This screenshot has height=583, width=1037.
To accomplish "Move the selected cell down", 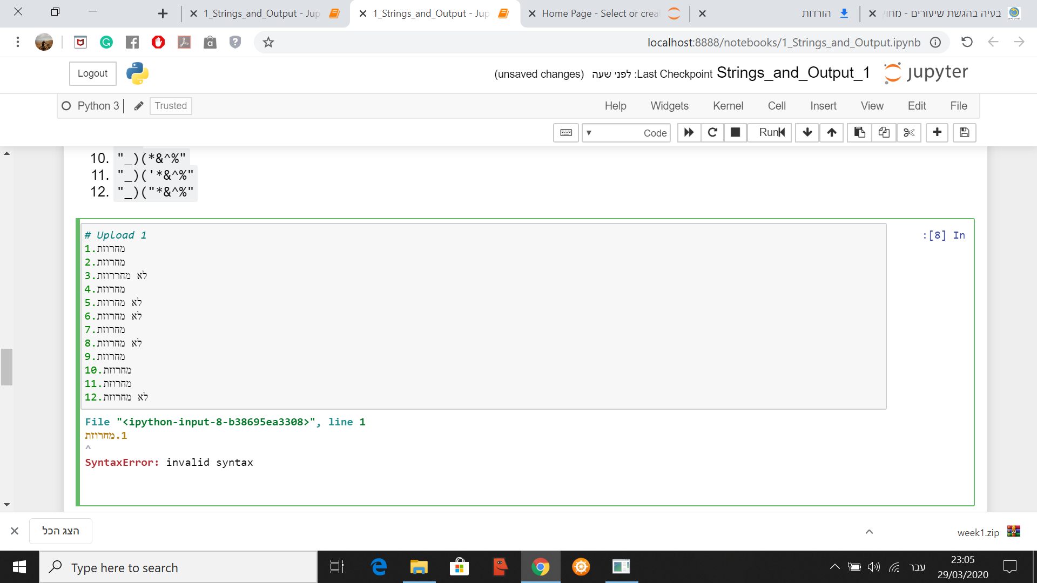I will (807, 132).
